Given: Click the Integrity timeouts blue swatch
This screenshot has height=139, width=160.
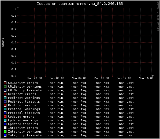Looking at the screenshot, I should 5,135.
